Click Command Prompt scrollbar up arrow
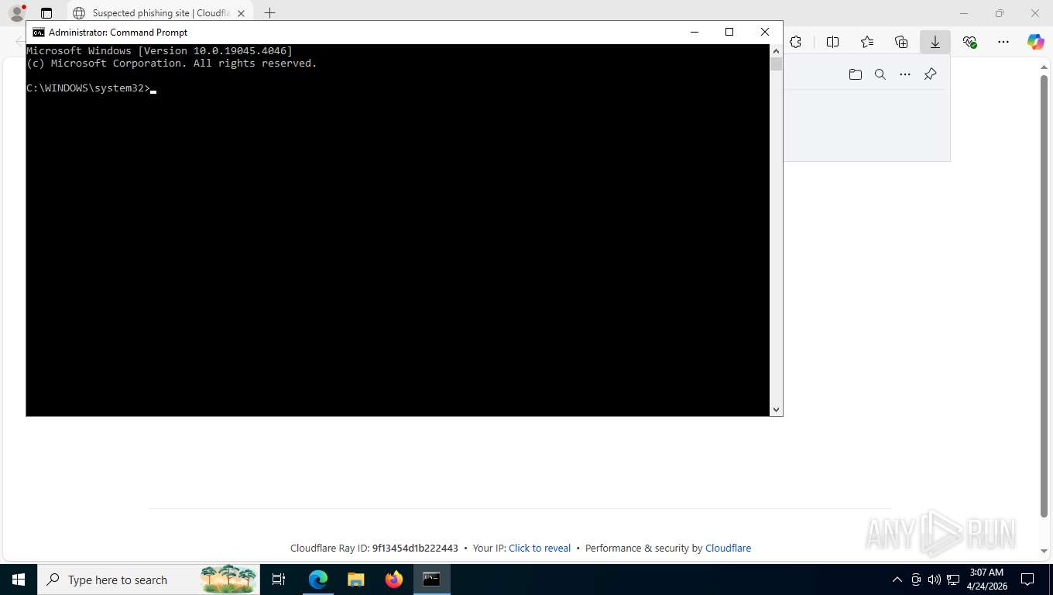The image size is (1053, 595). click(776, 50)
